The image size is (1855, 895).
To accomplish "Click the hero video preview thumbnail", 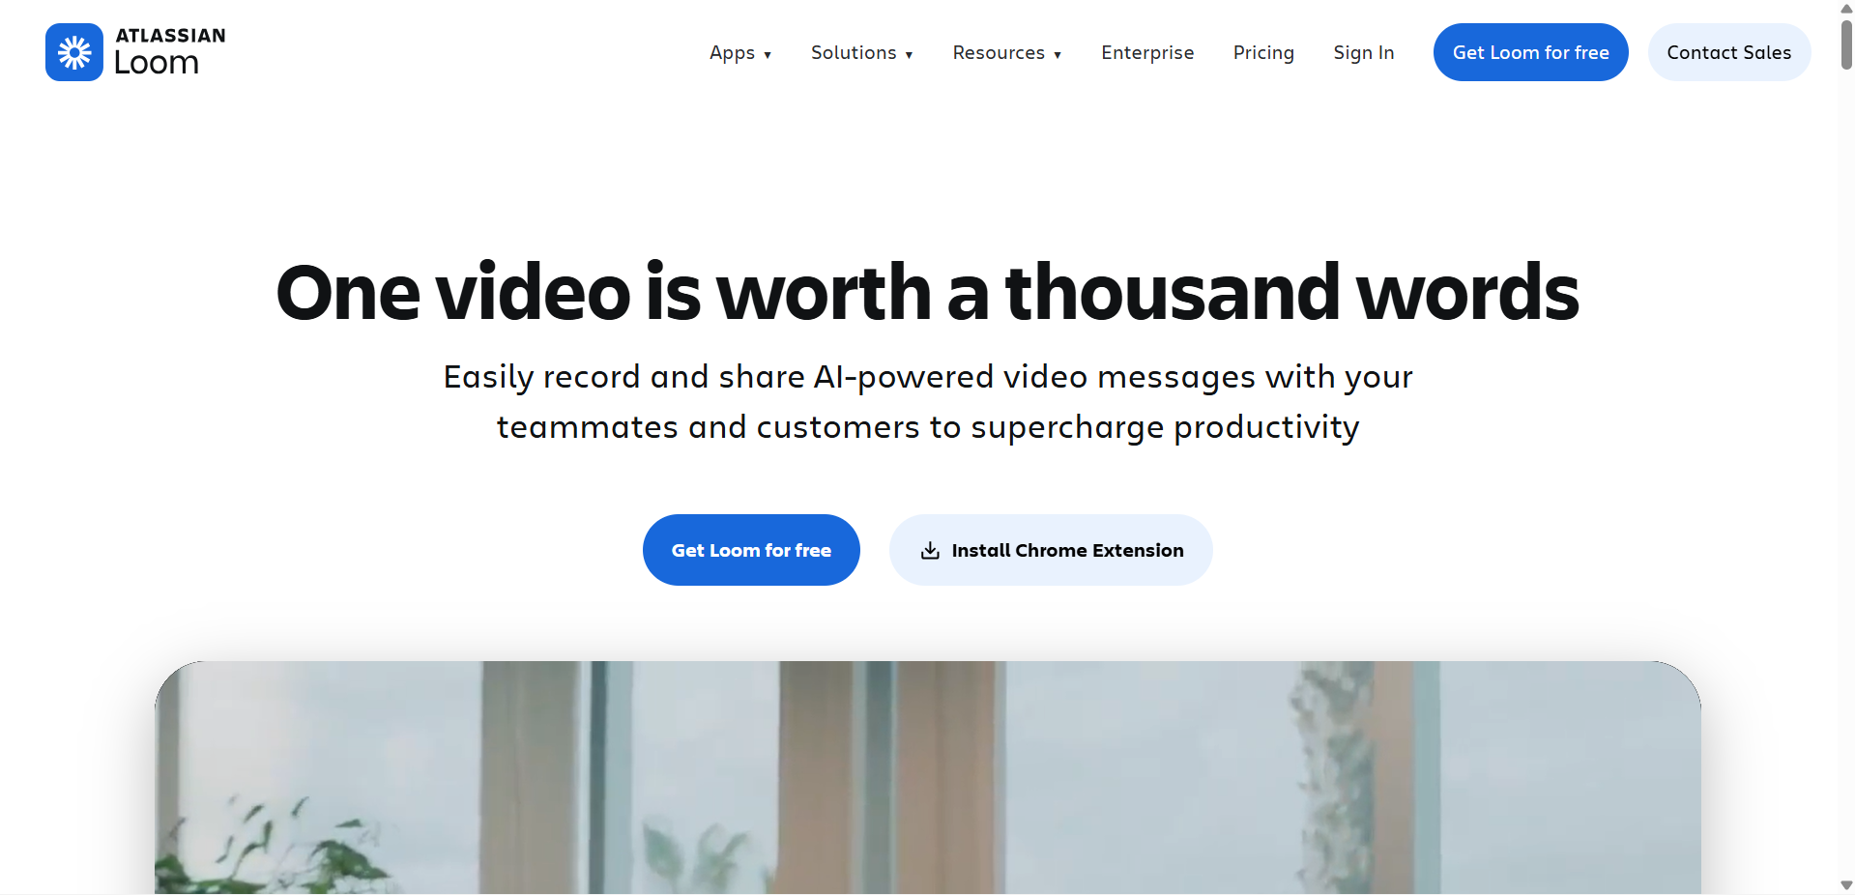I will 928,777.
